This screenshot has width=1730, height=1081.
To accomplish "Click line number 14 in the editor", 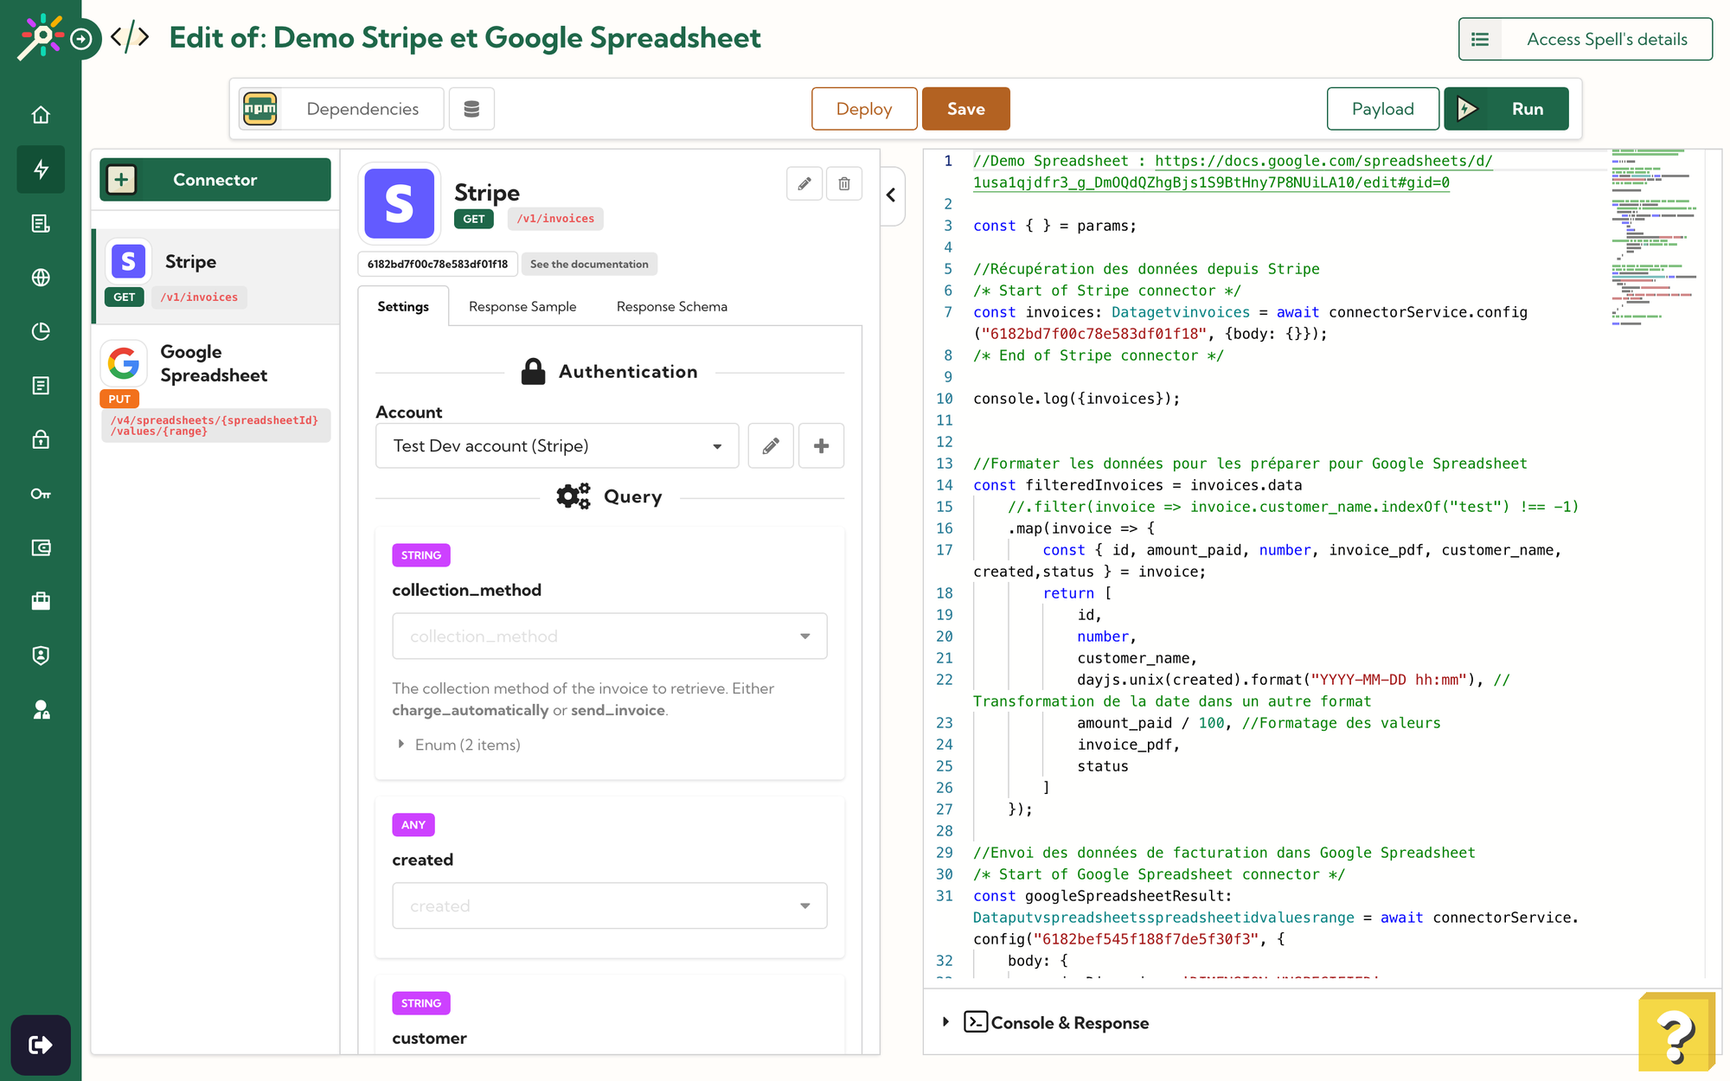I will point(945,485).
